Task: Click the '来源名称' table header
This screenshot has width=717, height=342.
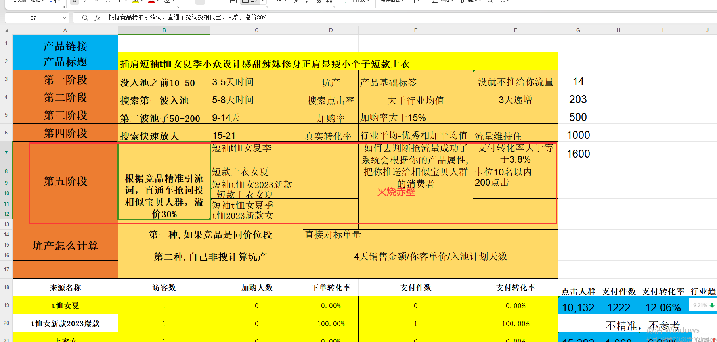Action: [x=65, y=287]
